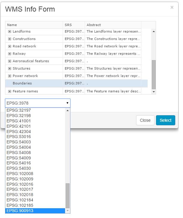Expand the Feature names node
This screenshot has height=218, width=183.
tap(10, 91)
